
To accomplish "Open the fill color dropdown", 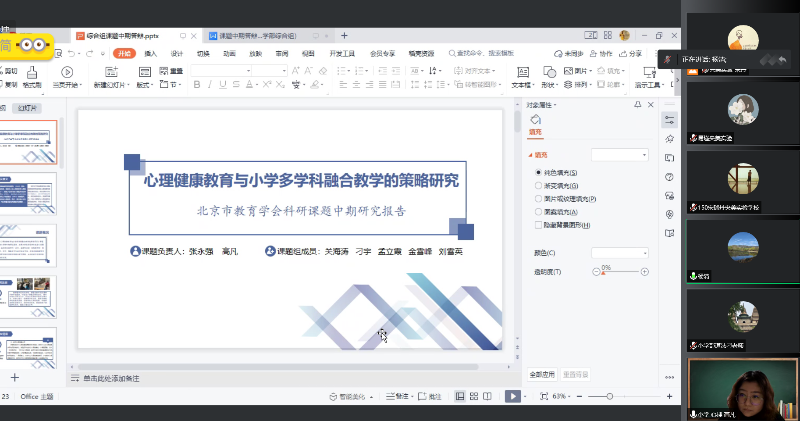I will 620,253.
